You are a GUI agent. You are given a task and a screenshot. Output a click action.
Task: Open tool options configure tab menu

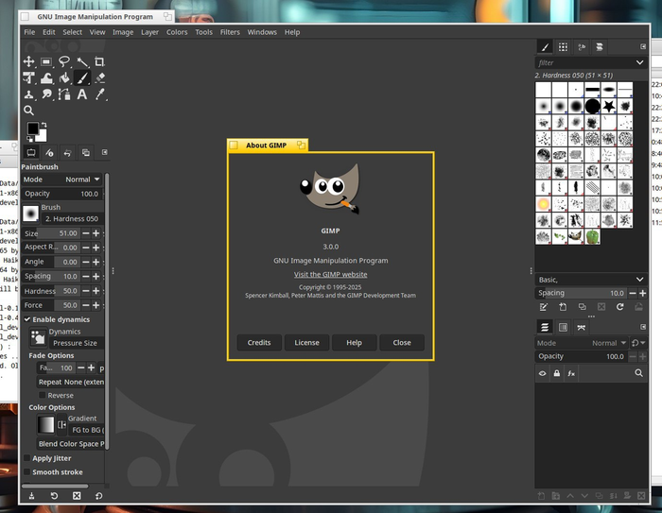104,152
